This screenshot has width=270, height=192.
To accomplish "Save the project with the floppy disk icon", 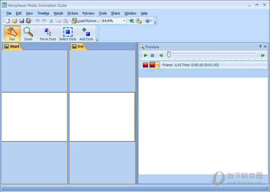I will tap(22, 21).
